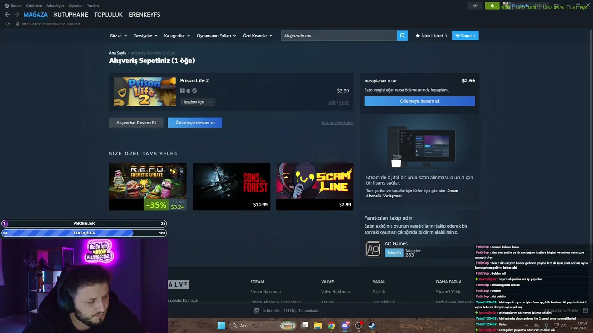Click Ödemeye devam et under Hesaplanan tutar

coord(420,101)
